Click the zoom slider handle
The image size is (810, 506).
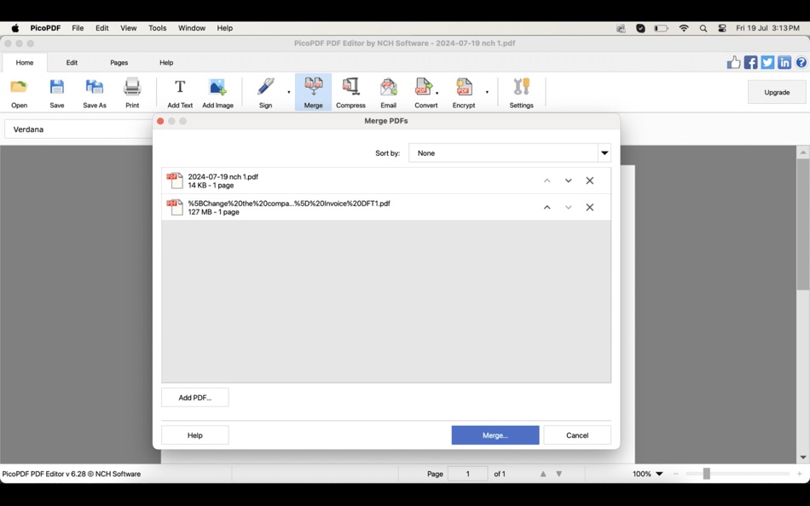tap(706, 474)
